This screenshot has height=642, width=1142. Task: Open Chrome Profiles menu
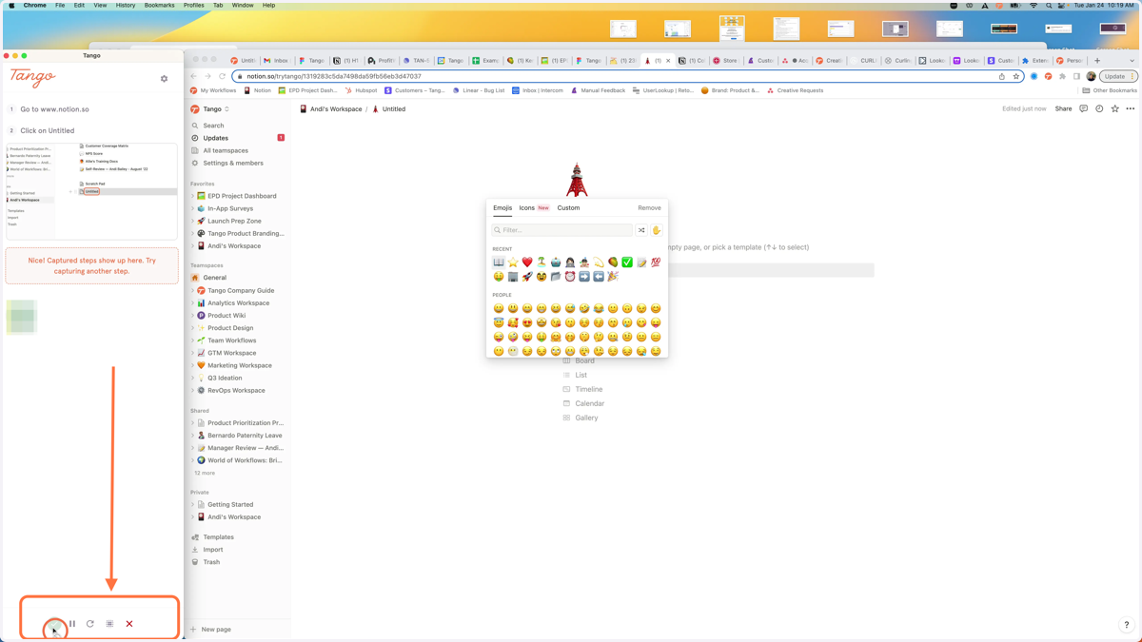194,5
